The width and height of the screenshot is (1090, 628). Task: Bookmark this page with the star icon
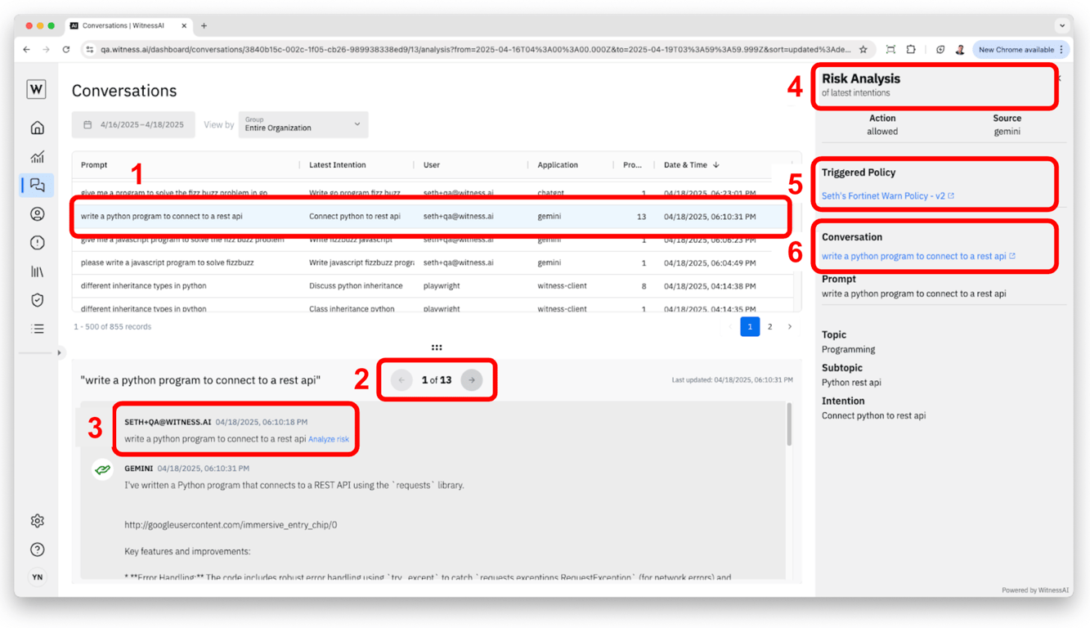(863, 50)
